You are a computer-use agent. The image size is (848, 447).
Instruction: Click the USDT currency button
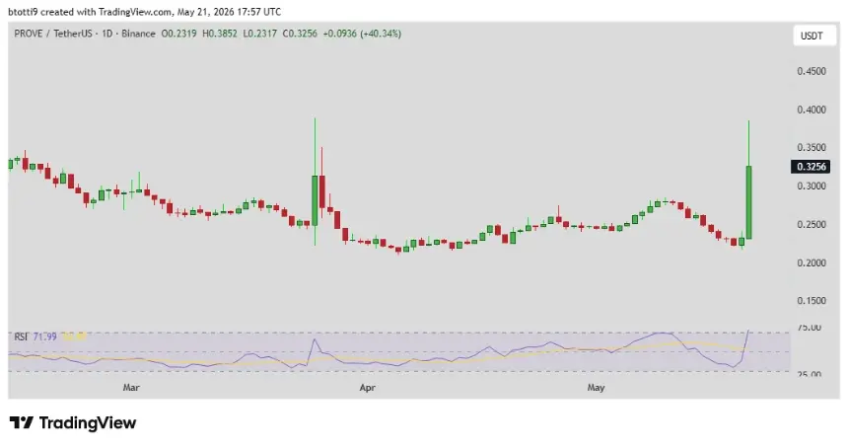pos(813,36)
